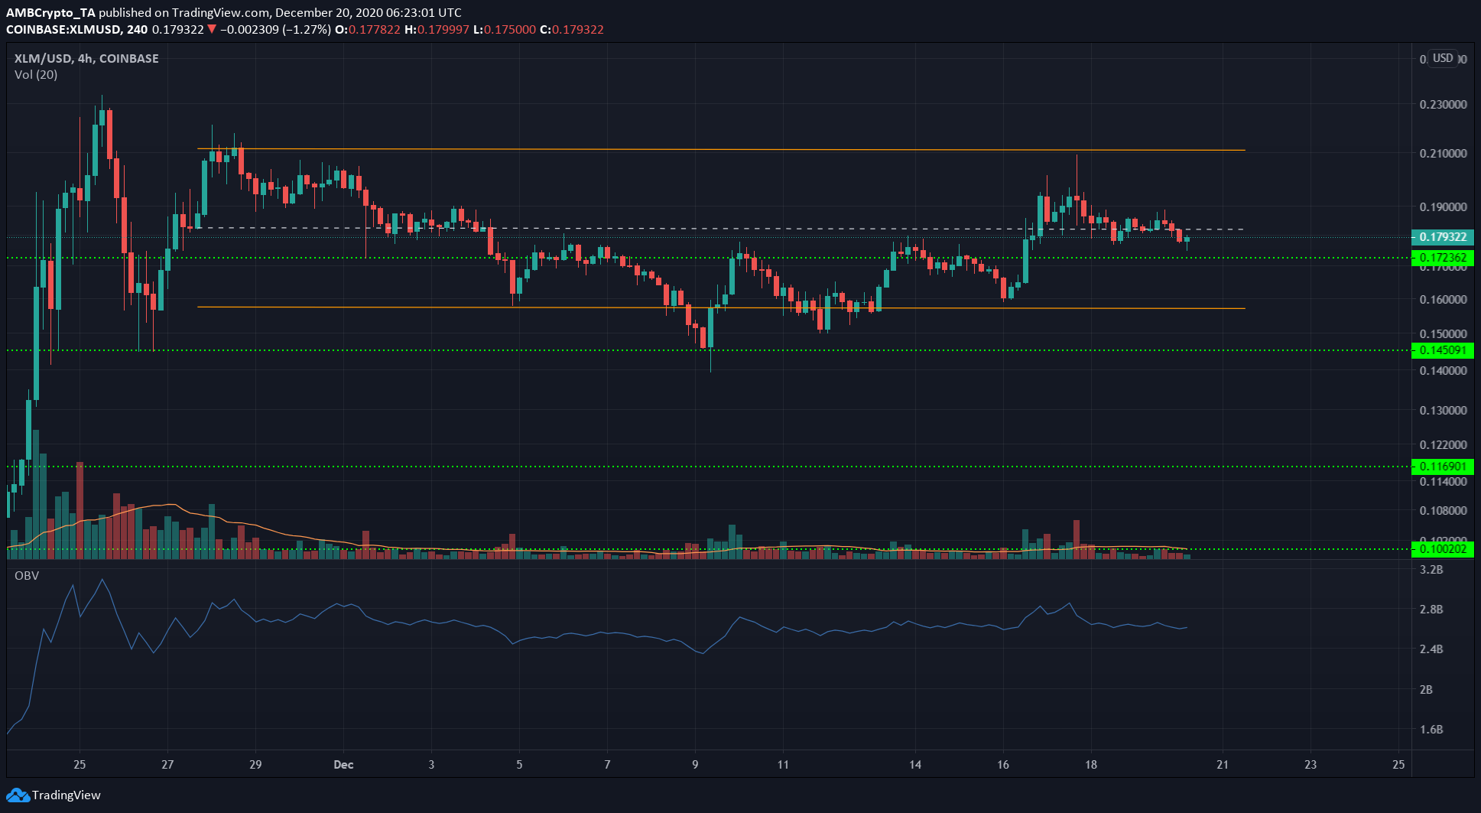Click the green 0.100202 price level label
1481x813 pixels.
[1442, 549]
